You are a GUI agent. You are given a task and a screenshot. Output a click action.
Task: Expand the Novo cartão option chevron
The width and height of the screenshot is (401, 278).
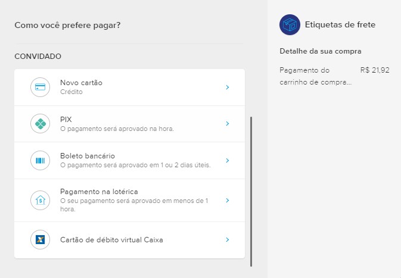(x=227, y=88)
